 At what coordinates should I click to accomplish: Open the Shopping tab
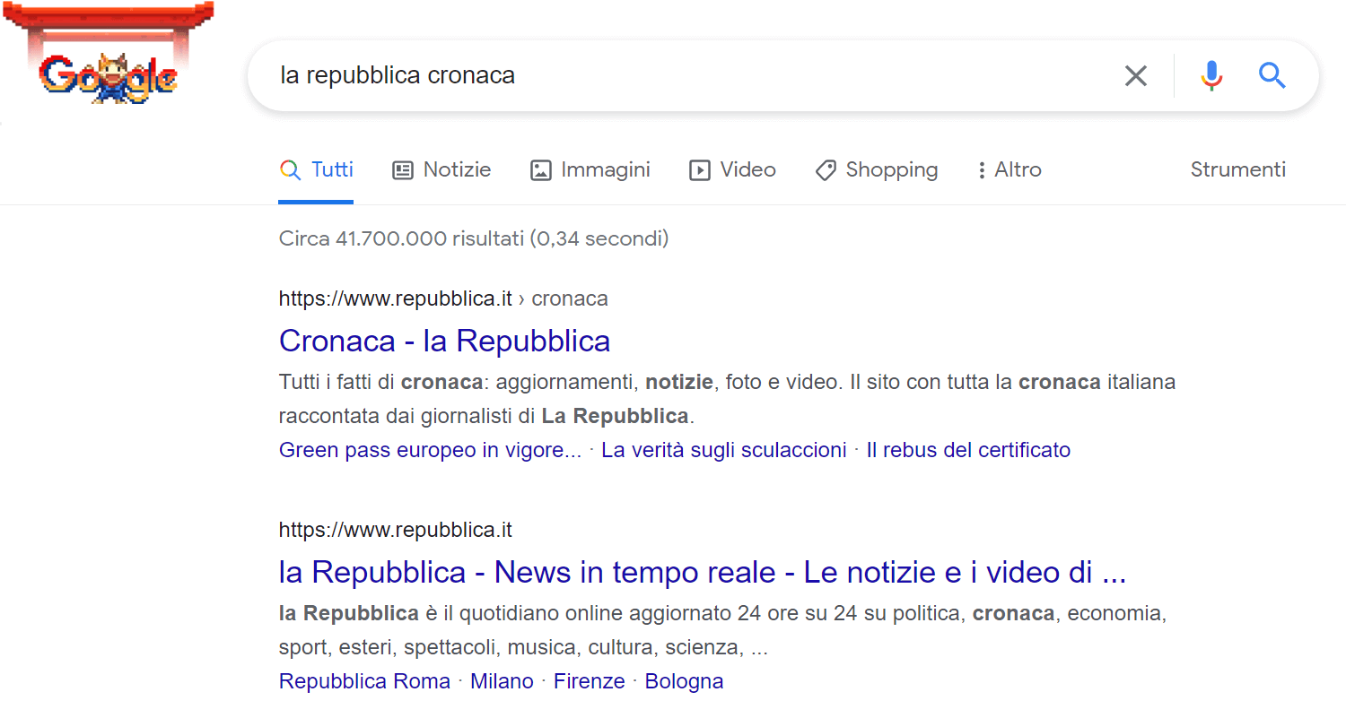[x=876, y=170]
